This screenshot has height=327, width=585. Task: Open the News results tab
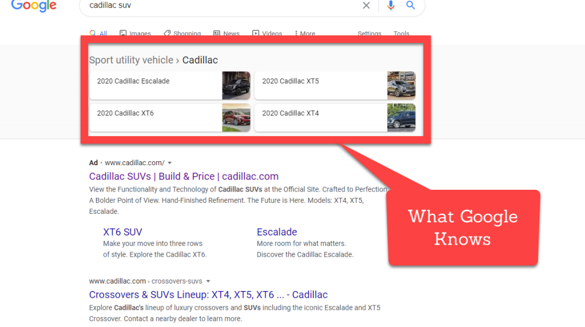point(226,34)
